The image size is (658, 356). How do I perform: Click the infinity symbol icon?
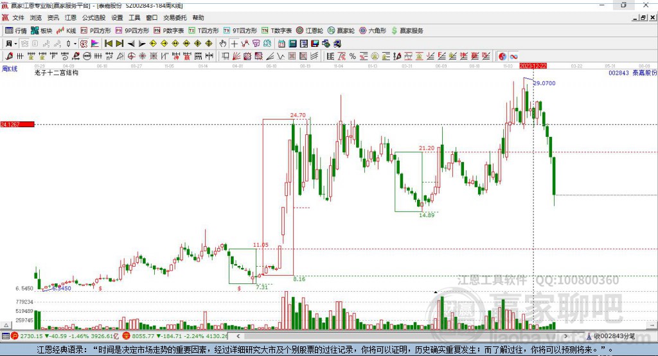click(513, 57)
